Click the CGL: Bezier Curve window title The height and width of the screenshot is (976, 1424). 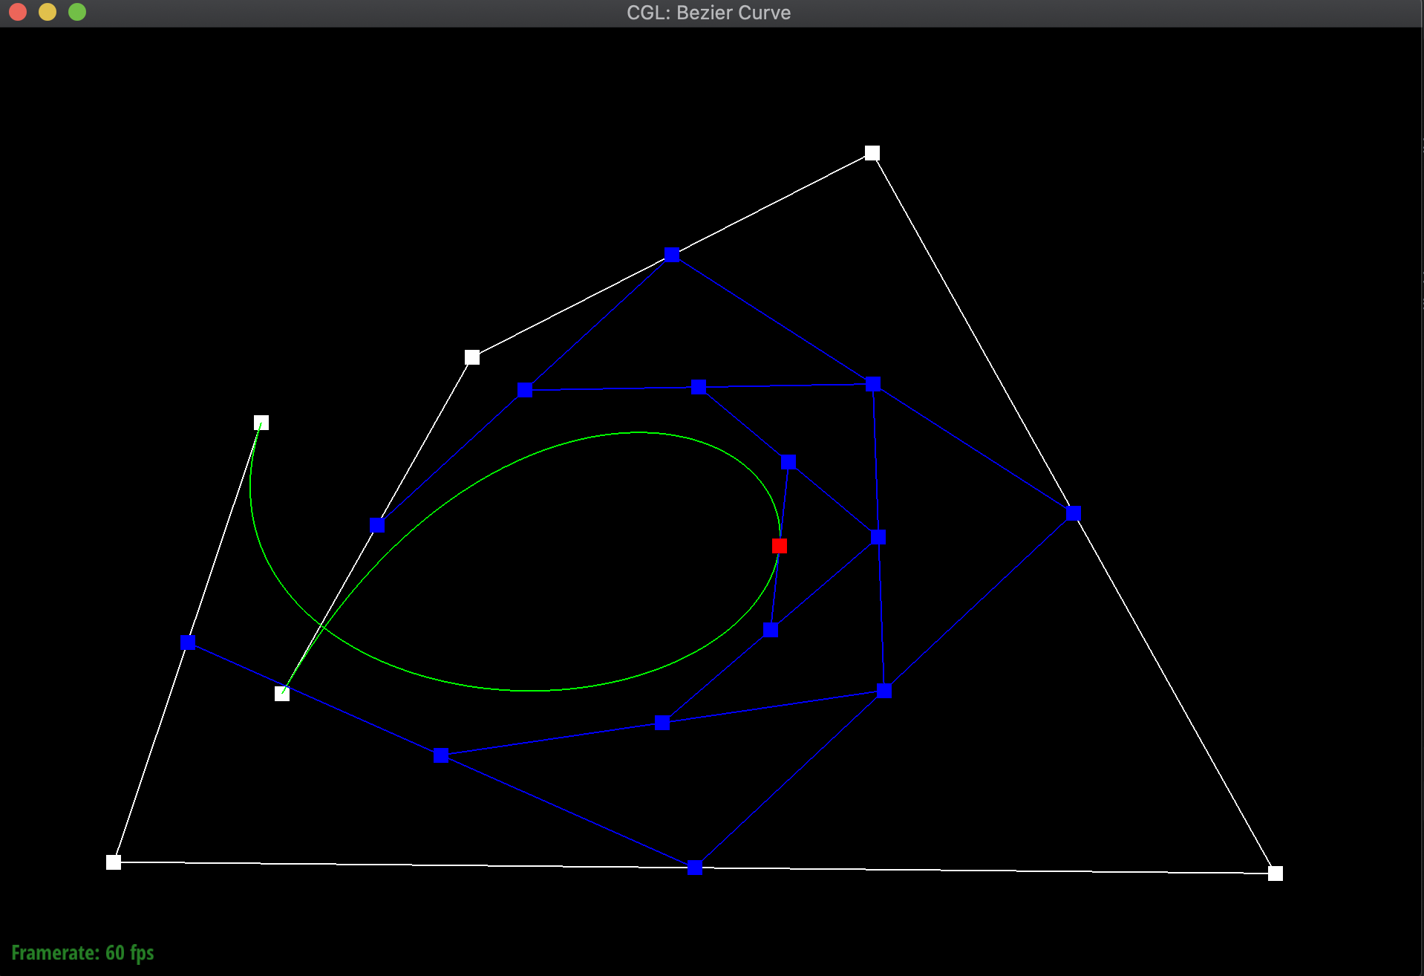click(x=708, y=13)
